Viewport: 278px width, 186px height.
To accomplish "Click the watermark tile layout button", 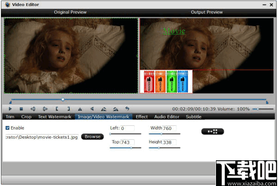I will click(213, 131).
